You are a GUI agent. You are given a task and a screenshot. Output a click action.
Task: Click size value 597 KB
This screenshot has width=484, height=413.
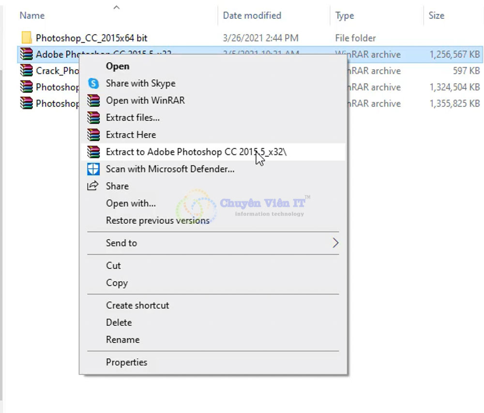click(467, 71)
